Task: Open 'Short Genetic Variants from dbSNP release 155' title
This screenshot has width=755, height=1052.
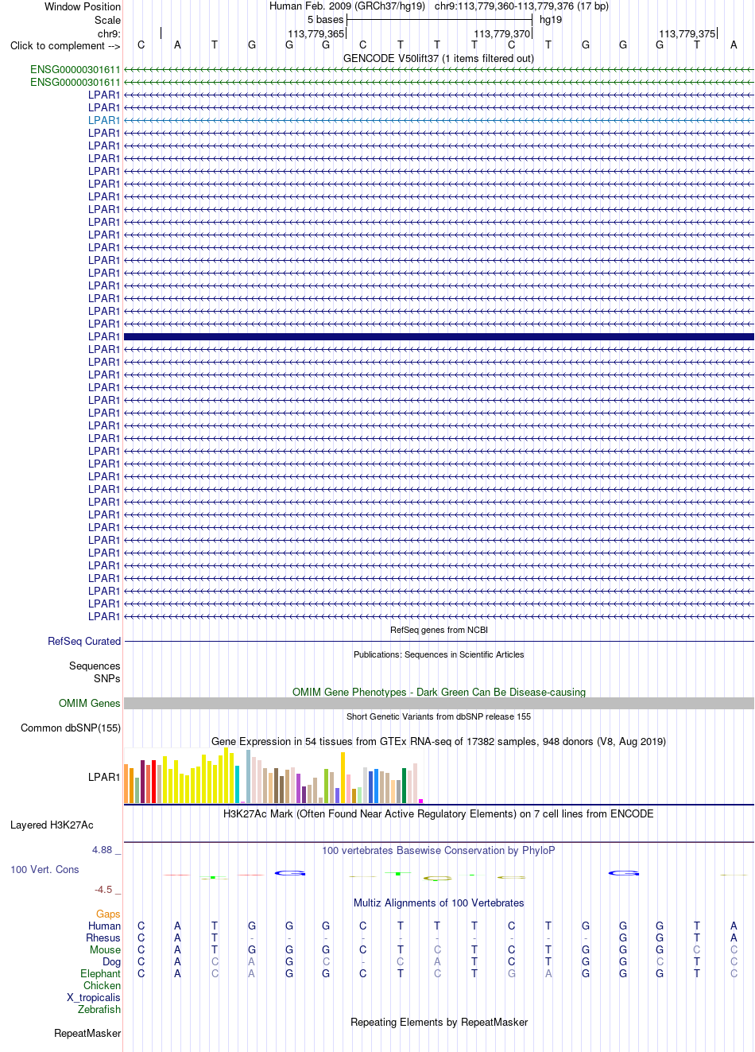Action: pyautogui.click(x=439, y=716)
